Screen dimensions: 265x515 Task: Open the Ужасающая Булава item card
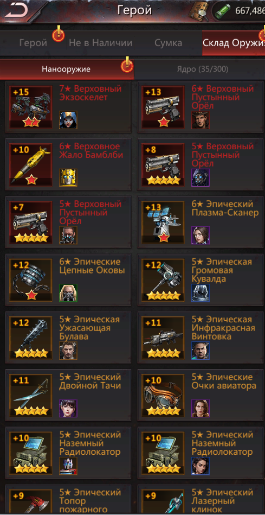[x=68, y=338]
